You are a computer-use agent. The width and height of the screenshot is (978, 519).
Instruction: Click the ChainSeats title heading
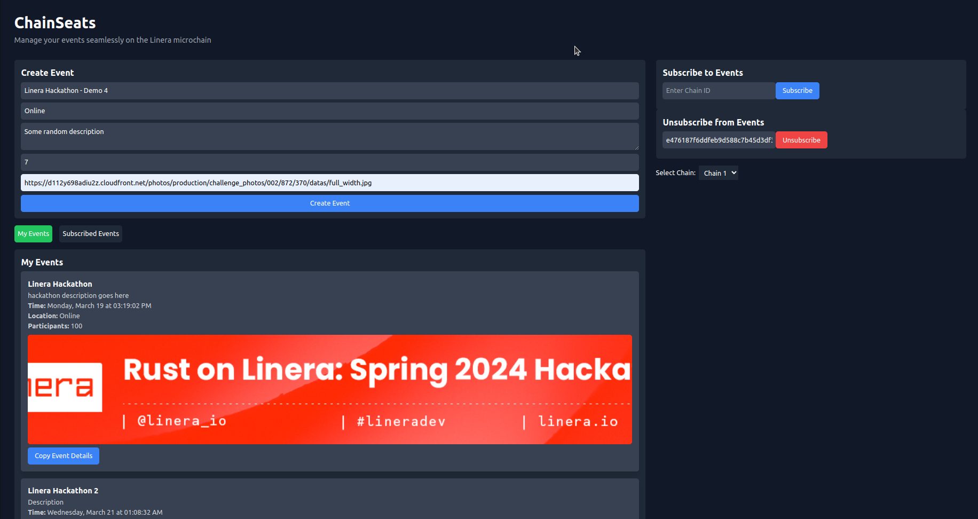click(x=55, y=23)
